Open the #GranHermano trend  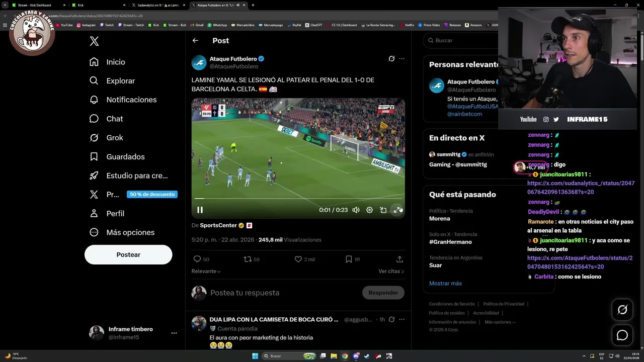[x=450, y=242]
